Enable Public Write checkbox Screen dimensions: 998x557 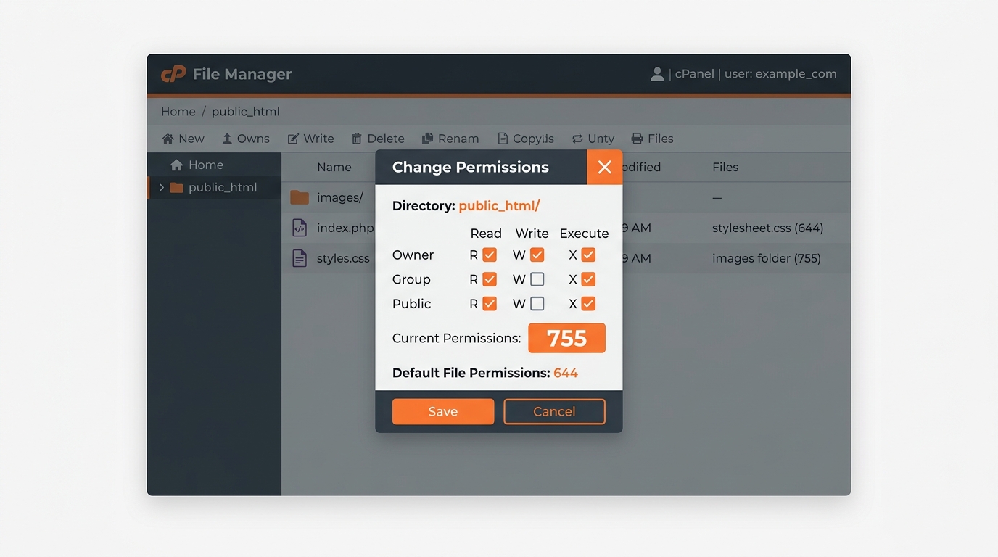pyautogui.click(x=537, y=304)
